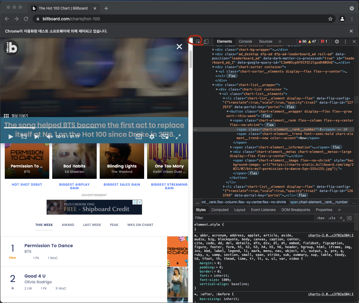This screenshot has height=303, width=359.
Task: Play the video with the play button
Action: (x=11, y=137)
